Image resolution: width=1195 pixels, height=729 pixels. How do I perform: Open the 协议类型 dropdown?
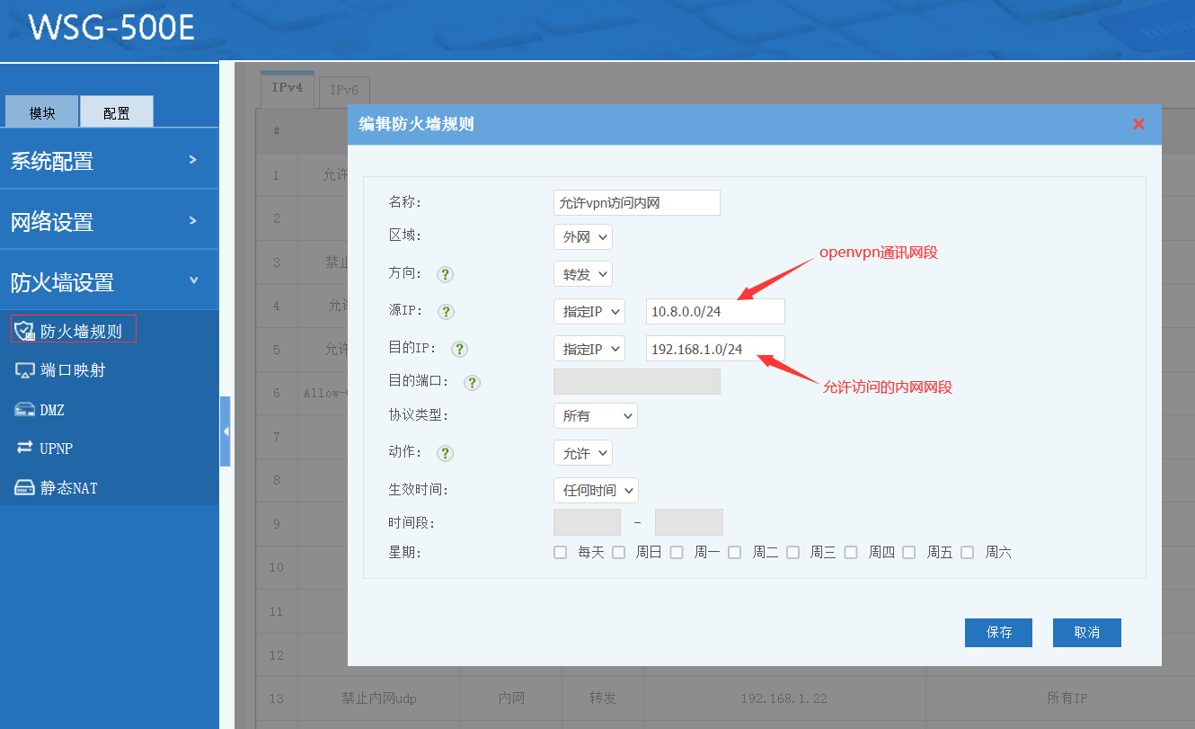click(x=595, y=415)
